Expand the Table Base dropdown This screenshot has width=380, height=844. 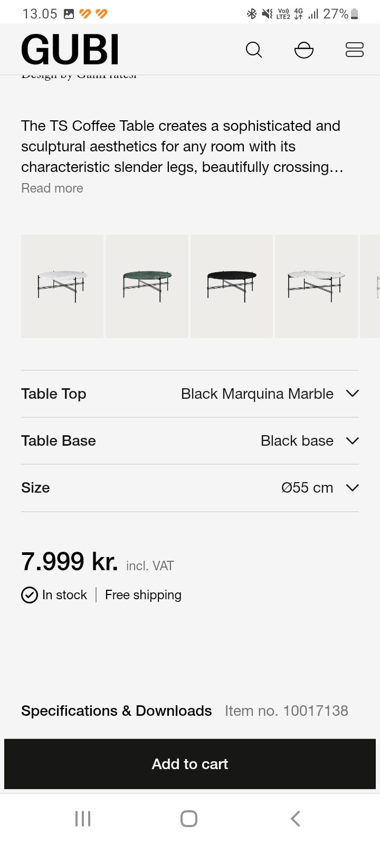point(352,440)
